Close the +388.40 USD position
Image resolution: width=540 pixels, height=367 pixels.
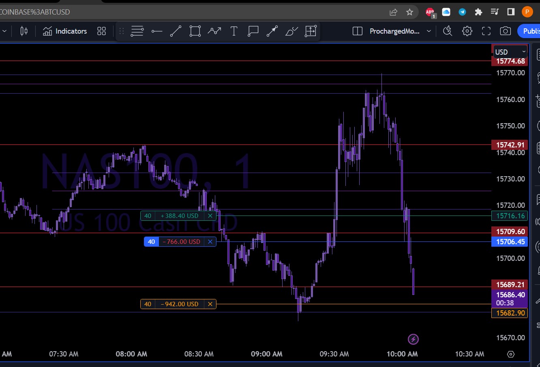coord(210,216)
